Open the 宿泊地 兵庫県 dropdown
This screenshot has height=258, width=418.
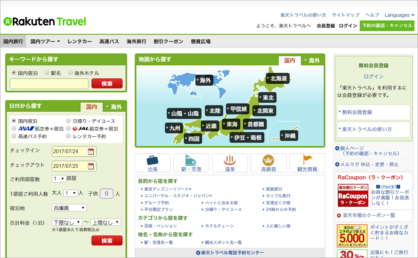(x=69, y=208)
